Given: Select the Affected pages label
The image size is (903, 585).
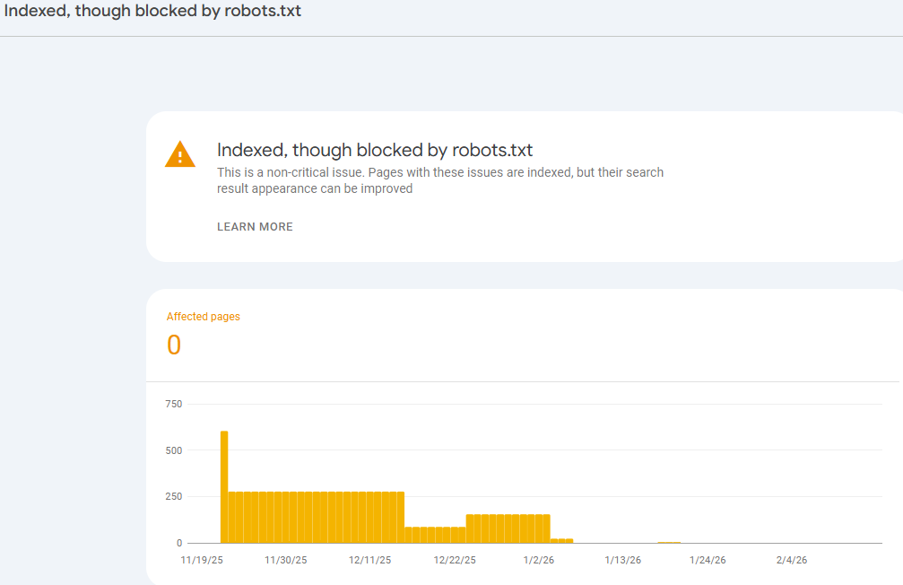Looking at the screenshot, I should pyautogui.click(x=204, y=317).
